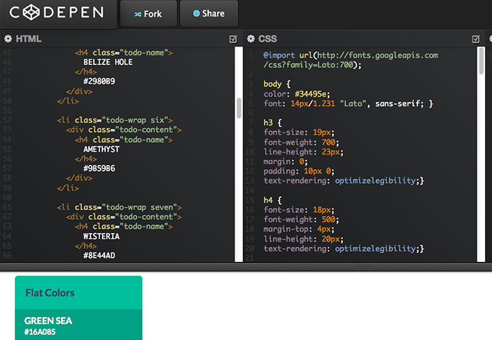Viewport: 492px width, 340px height.
Task: Place cursor on AMETHYST text in HTML
Action: click(101, 150)
